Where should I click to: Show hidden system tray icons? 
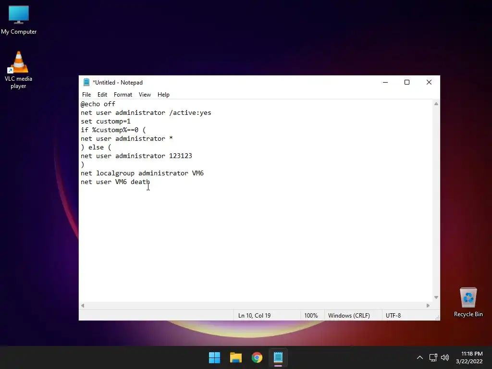pyautogui.click(x=420, y=357)
